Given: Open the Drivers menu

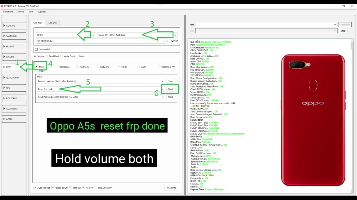Looking at the screenshot, I should [x=21, y=12].
